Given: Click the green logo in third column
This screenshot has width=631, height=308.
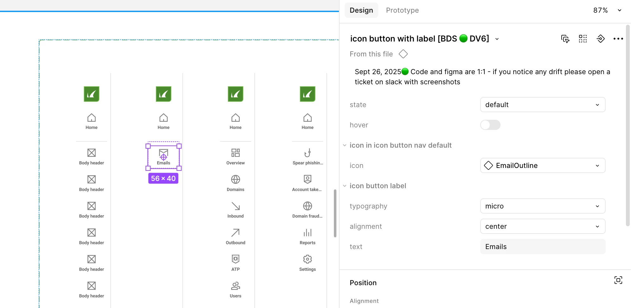Looking at the screenshot, I should click(x=235, y=94).
